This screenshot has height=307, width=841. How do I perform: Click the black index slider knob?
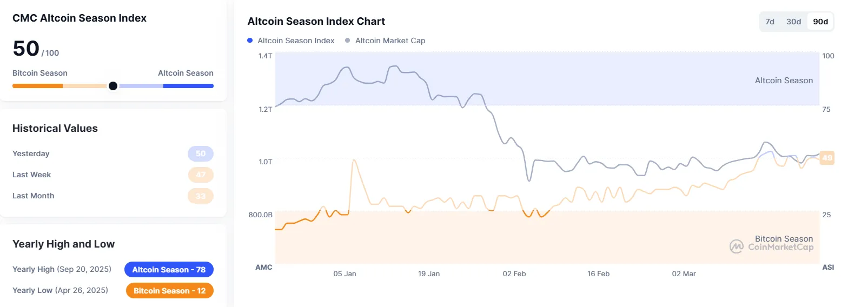point(113,86)
